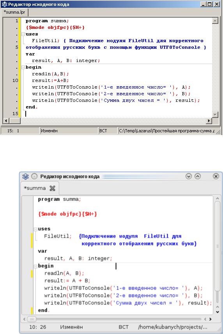This screenshot has width=223, height=334.
Task: Minimize the upper source editor window
Action: pos(204,4)
